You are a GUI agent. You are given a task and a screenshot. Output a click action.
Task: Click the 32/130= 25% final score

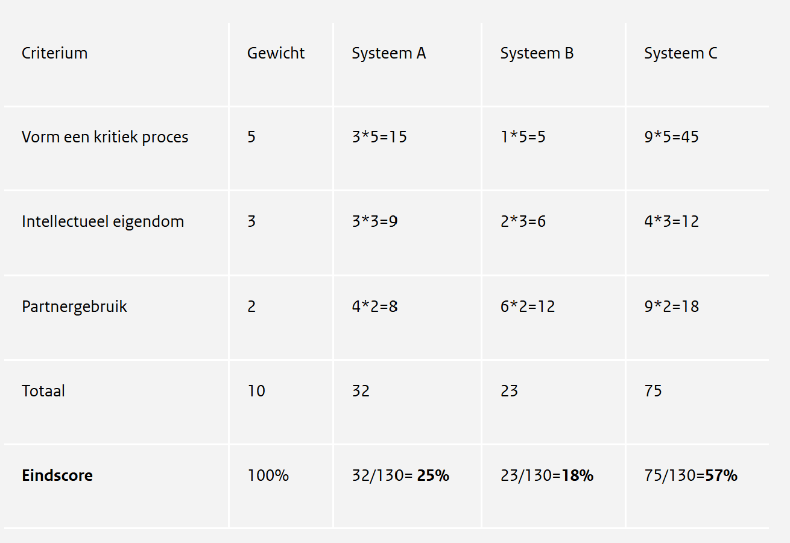click(x=400, y=475)
